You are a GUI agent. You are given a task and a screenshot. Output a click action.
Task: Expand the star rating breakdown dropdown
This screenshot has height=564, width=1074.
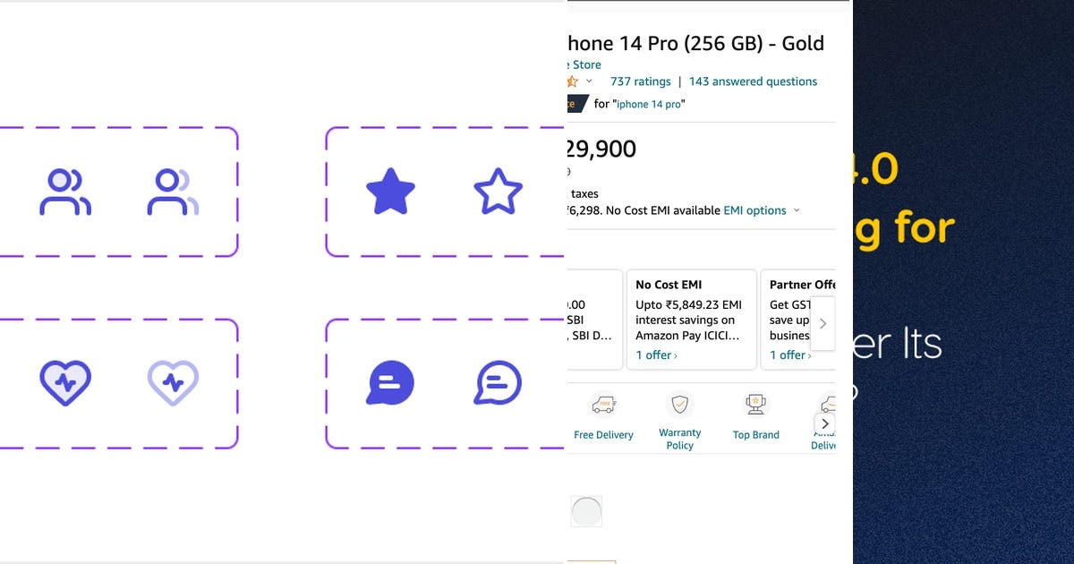coord(588,81)
